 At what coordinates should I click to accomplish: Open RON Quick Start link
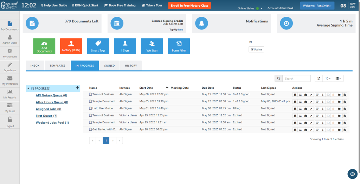[85, 5]
